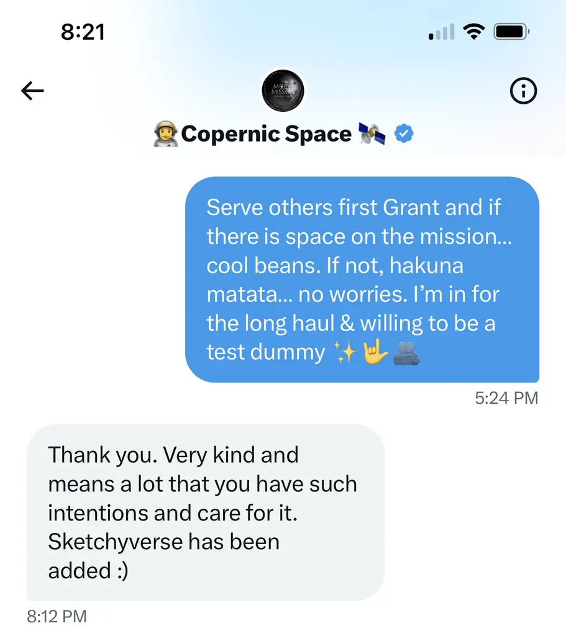Open conversation info icon

[x=523, y=91]
